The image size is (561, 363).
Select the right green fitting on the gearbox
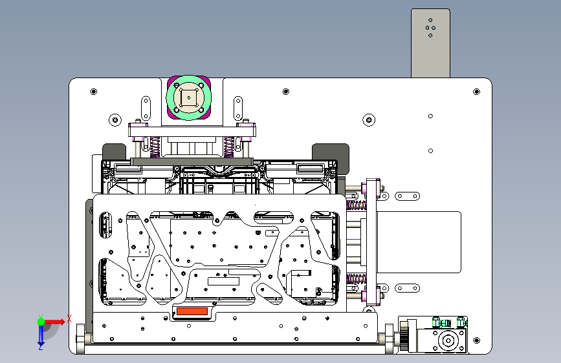pyautogui.click(x=461, y=322)
